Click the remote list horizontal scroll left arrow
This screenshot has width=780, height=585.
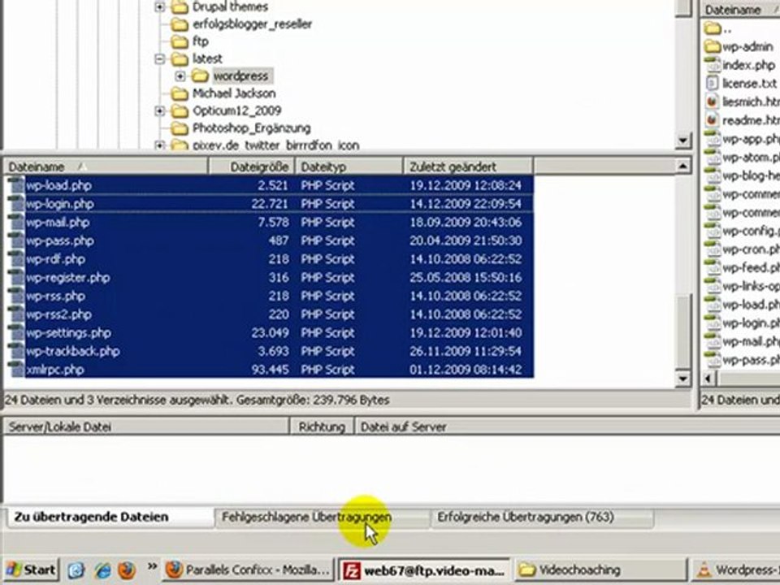[708, 379]
